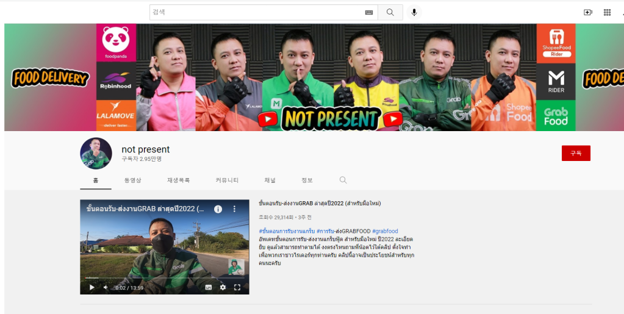Open the not present channel avatar
The height and width of the screenshot is (314, 624).
point(96,153)
